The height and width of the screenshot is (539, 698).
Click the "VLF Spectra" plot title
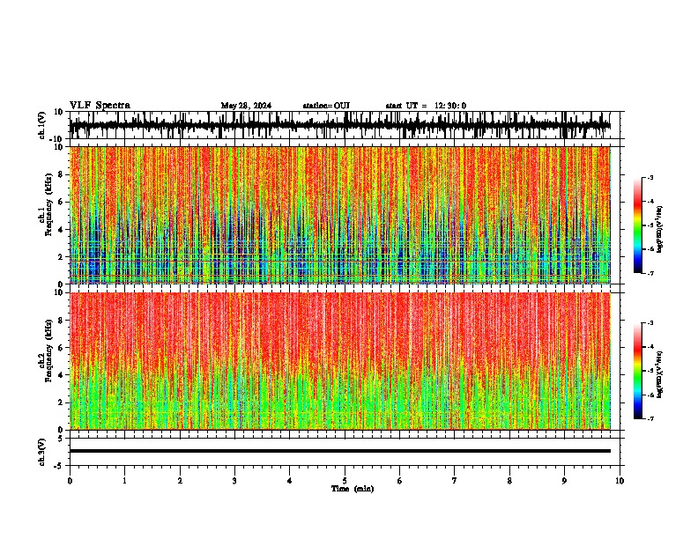100,106
